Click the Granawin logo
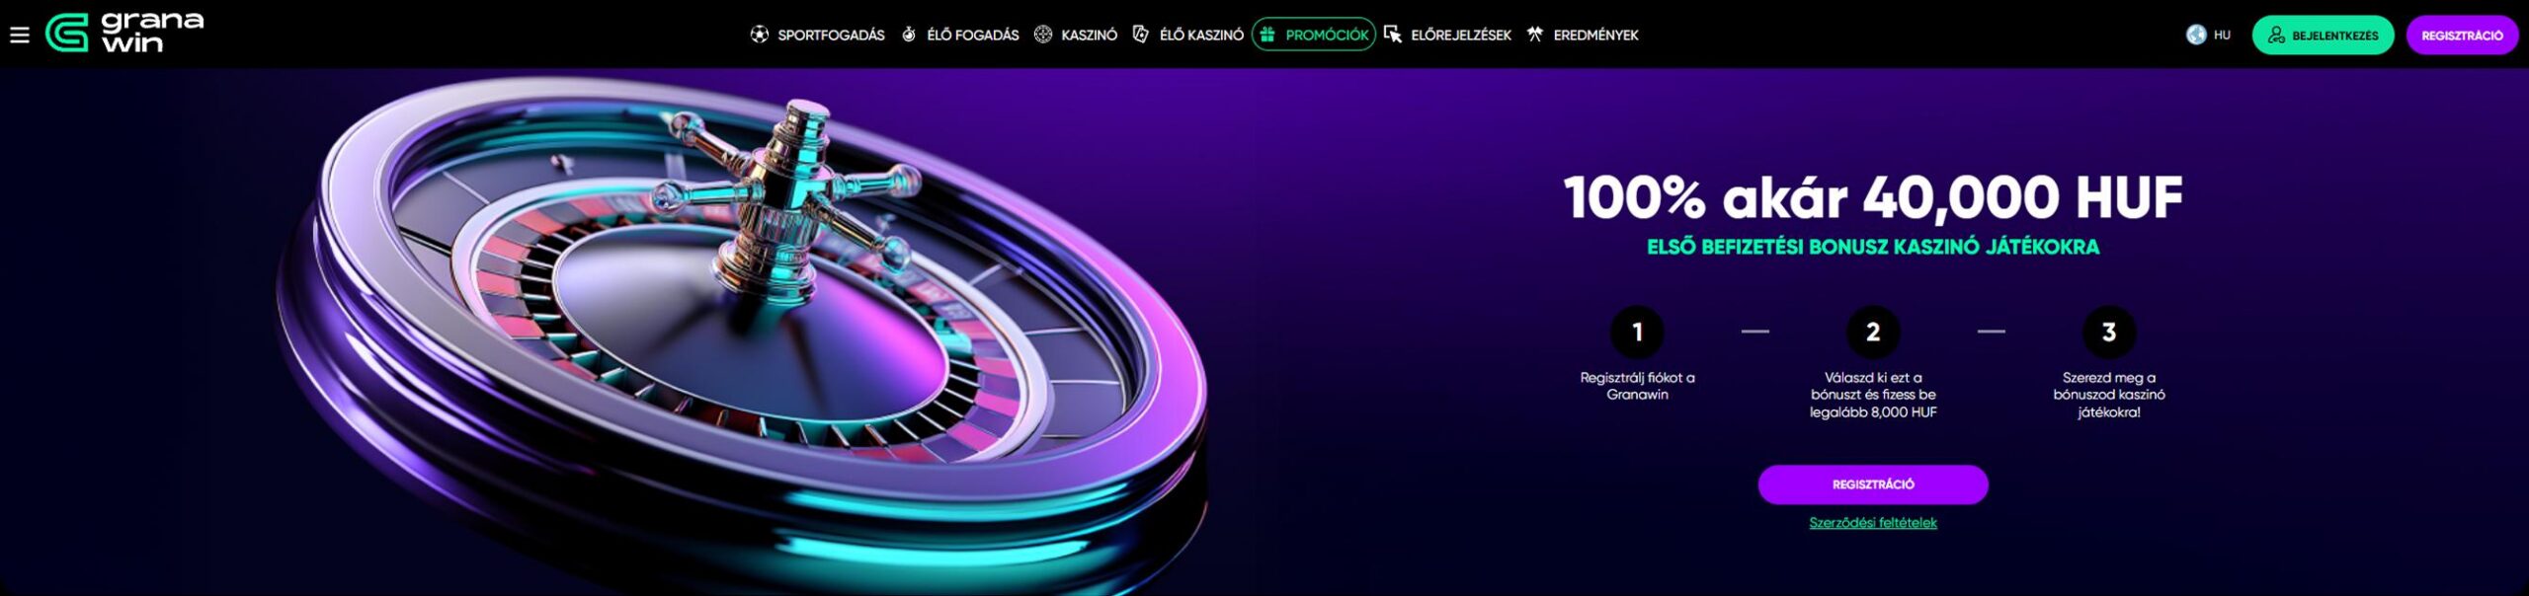The width and height of the screenshot is (2529, 596). (x=125, y=33)
